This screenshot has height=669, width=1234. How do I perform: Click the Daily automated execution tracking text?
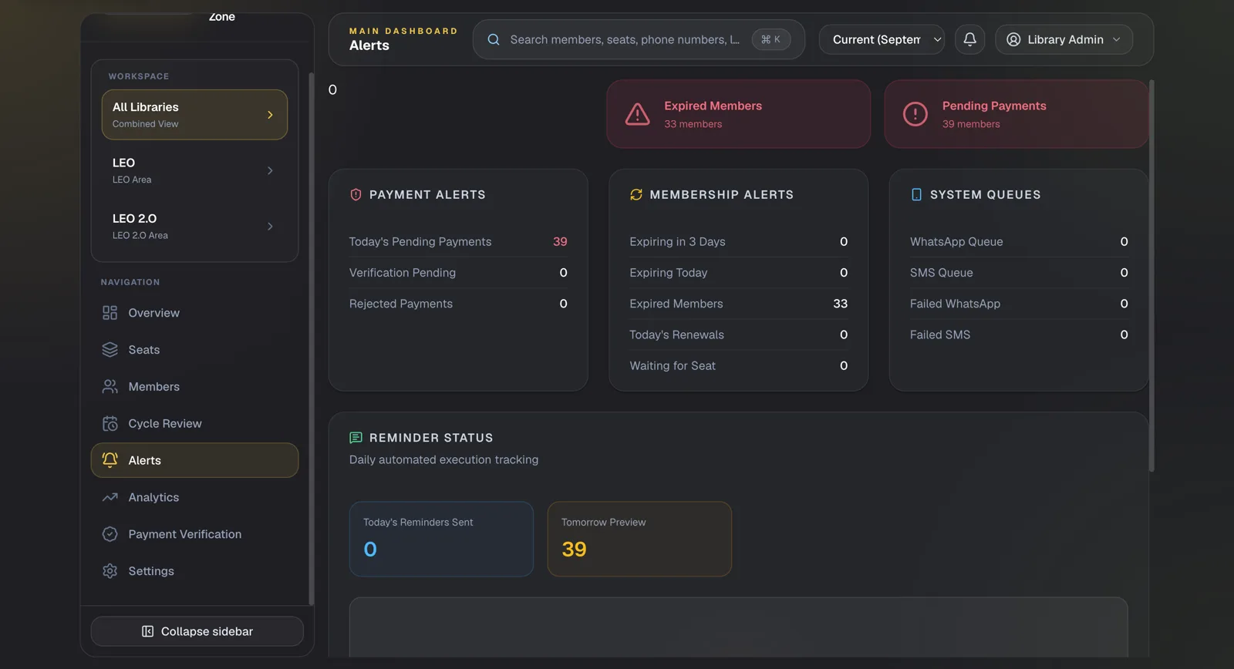pos(443,460)
